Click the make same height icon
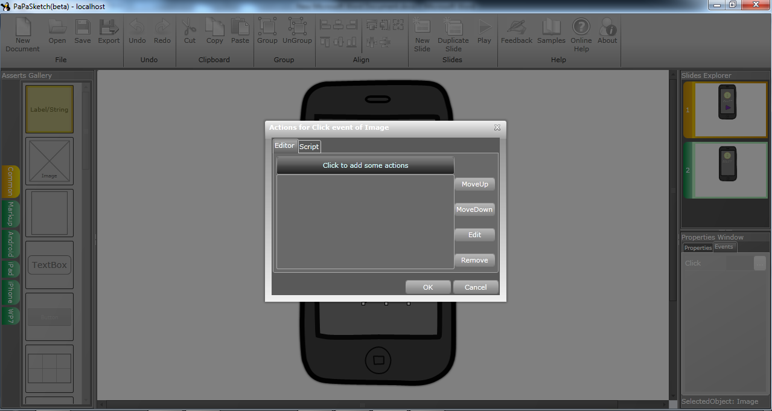772x411 pixels. tap(385, 25)
